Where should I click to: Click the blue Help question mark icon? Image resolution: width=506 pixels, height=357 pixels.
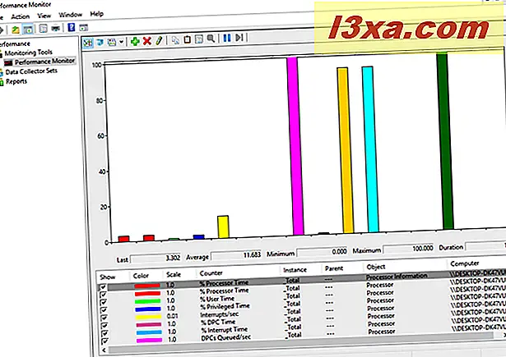coord(72,27)
